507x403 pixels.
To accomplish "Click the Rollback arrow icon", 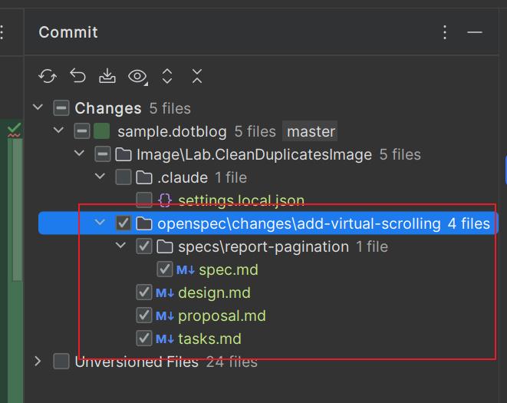I will pyautogui.click(x=77, y=76).
